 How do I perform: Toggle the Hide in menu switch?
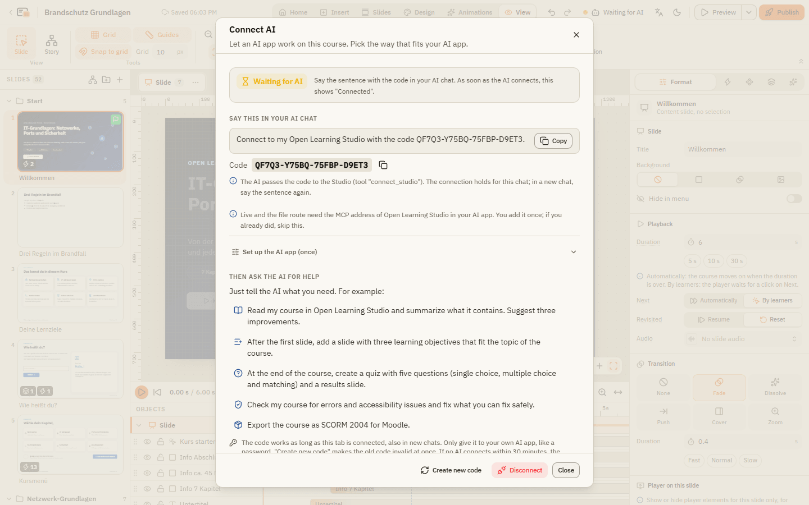click(x=794, y=199)
